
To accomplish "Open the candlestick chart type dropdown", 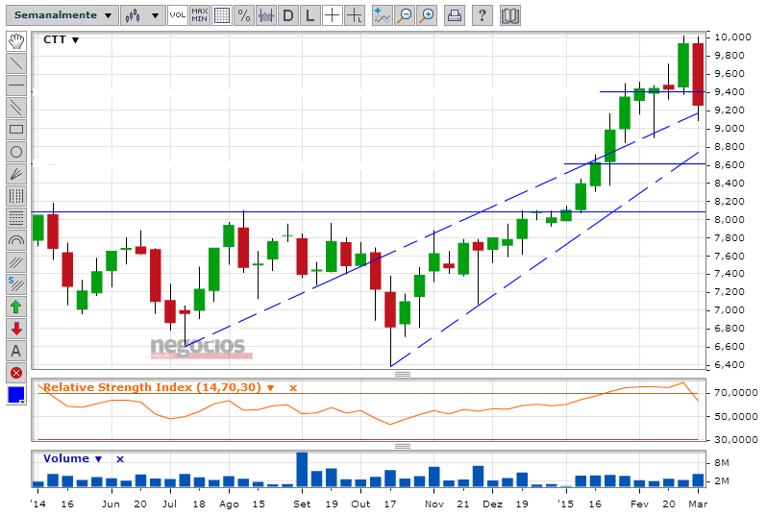I will point(142,15).
